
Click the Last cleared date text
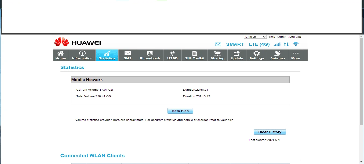pos(264,140)
